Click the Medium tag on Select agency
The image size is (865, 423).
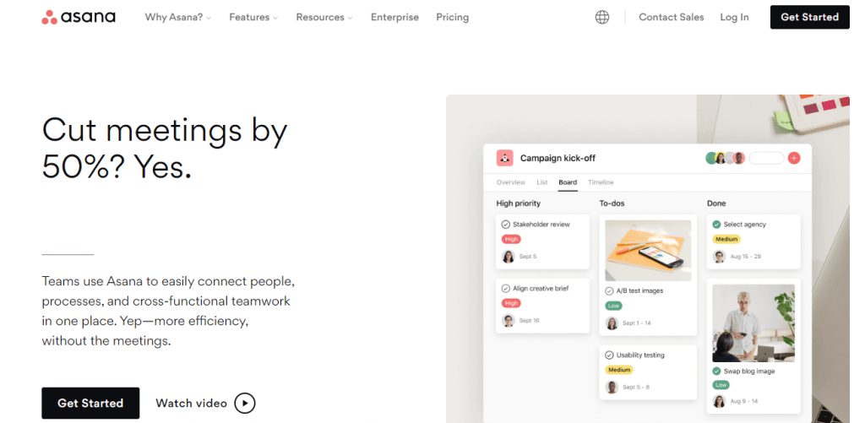[726, 239]
